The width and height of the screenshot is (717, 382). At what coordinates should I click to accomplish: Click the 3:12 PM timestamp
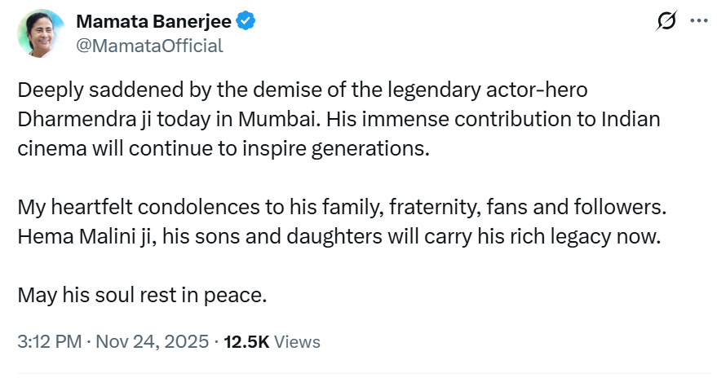[51, 342]
